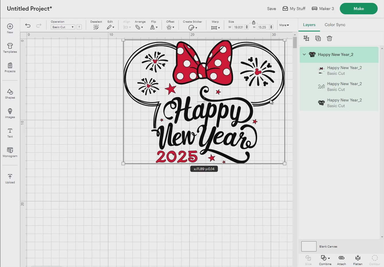The image size is (384, 267).
Task: Click the width stepper arrows
Action: (x=247, y=27)
